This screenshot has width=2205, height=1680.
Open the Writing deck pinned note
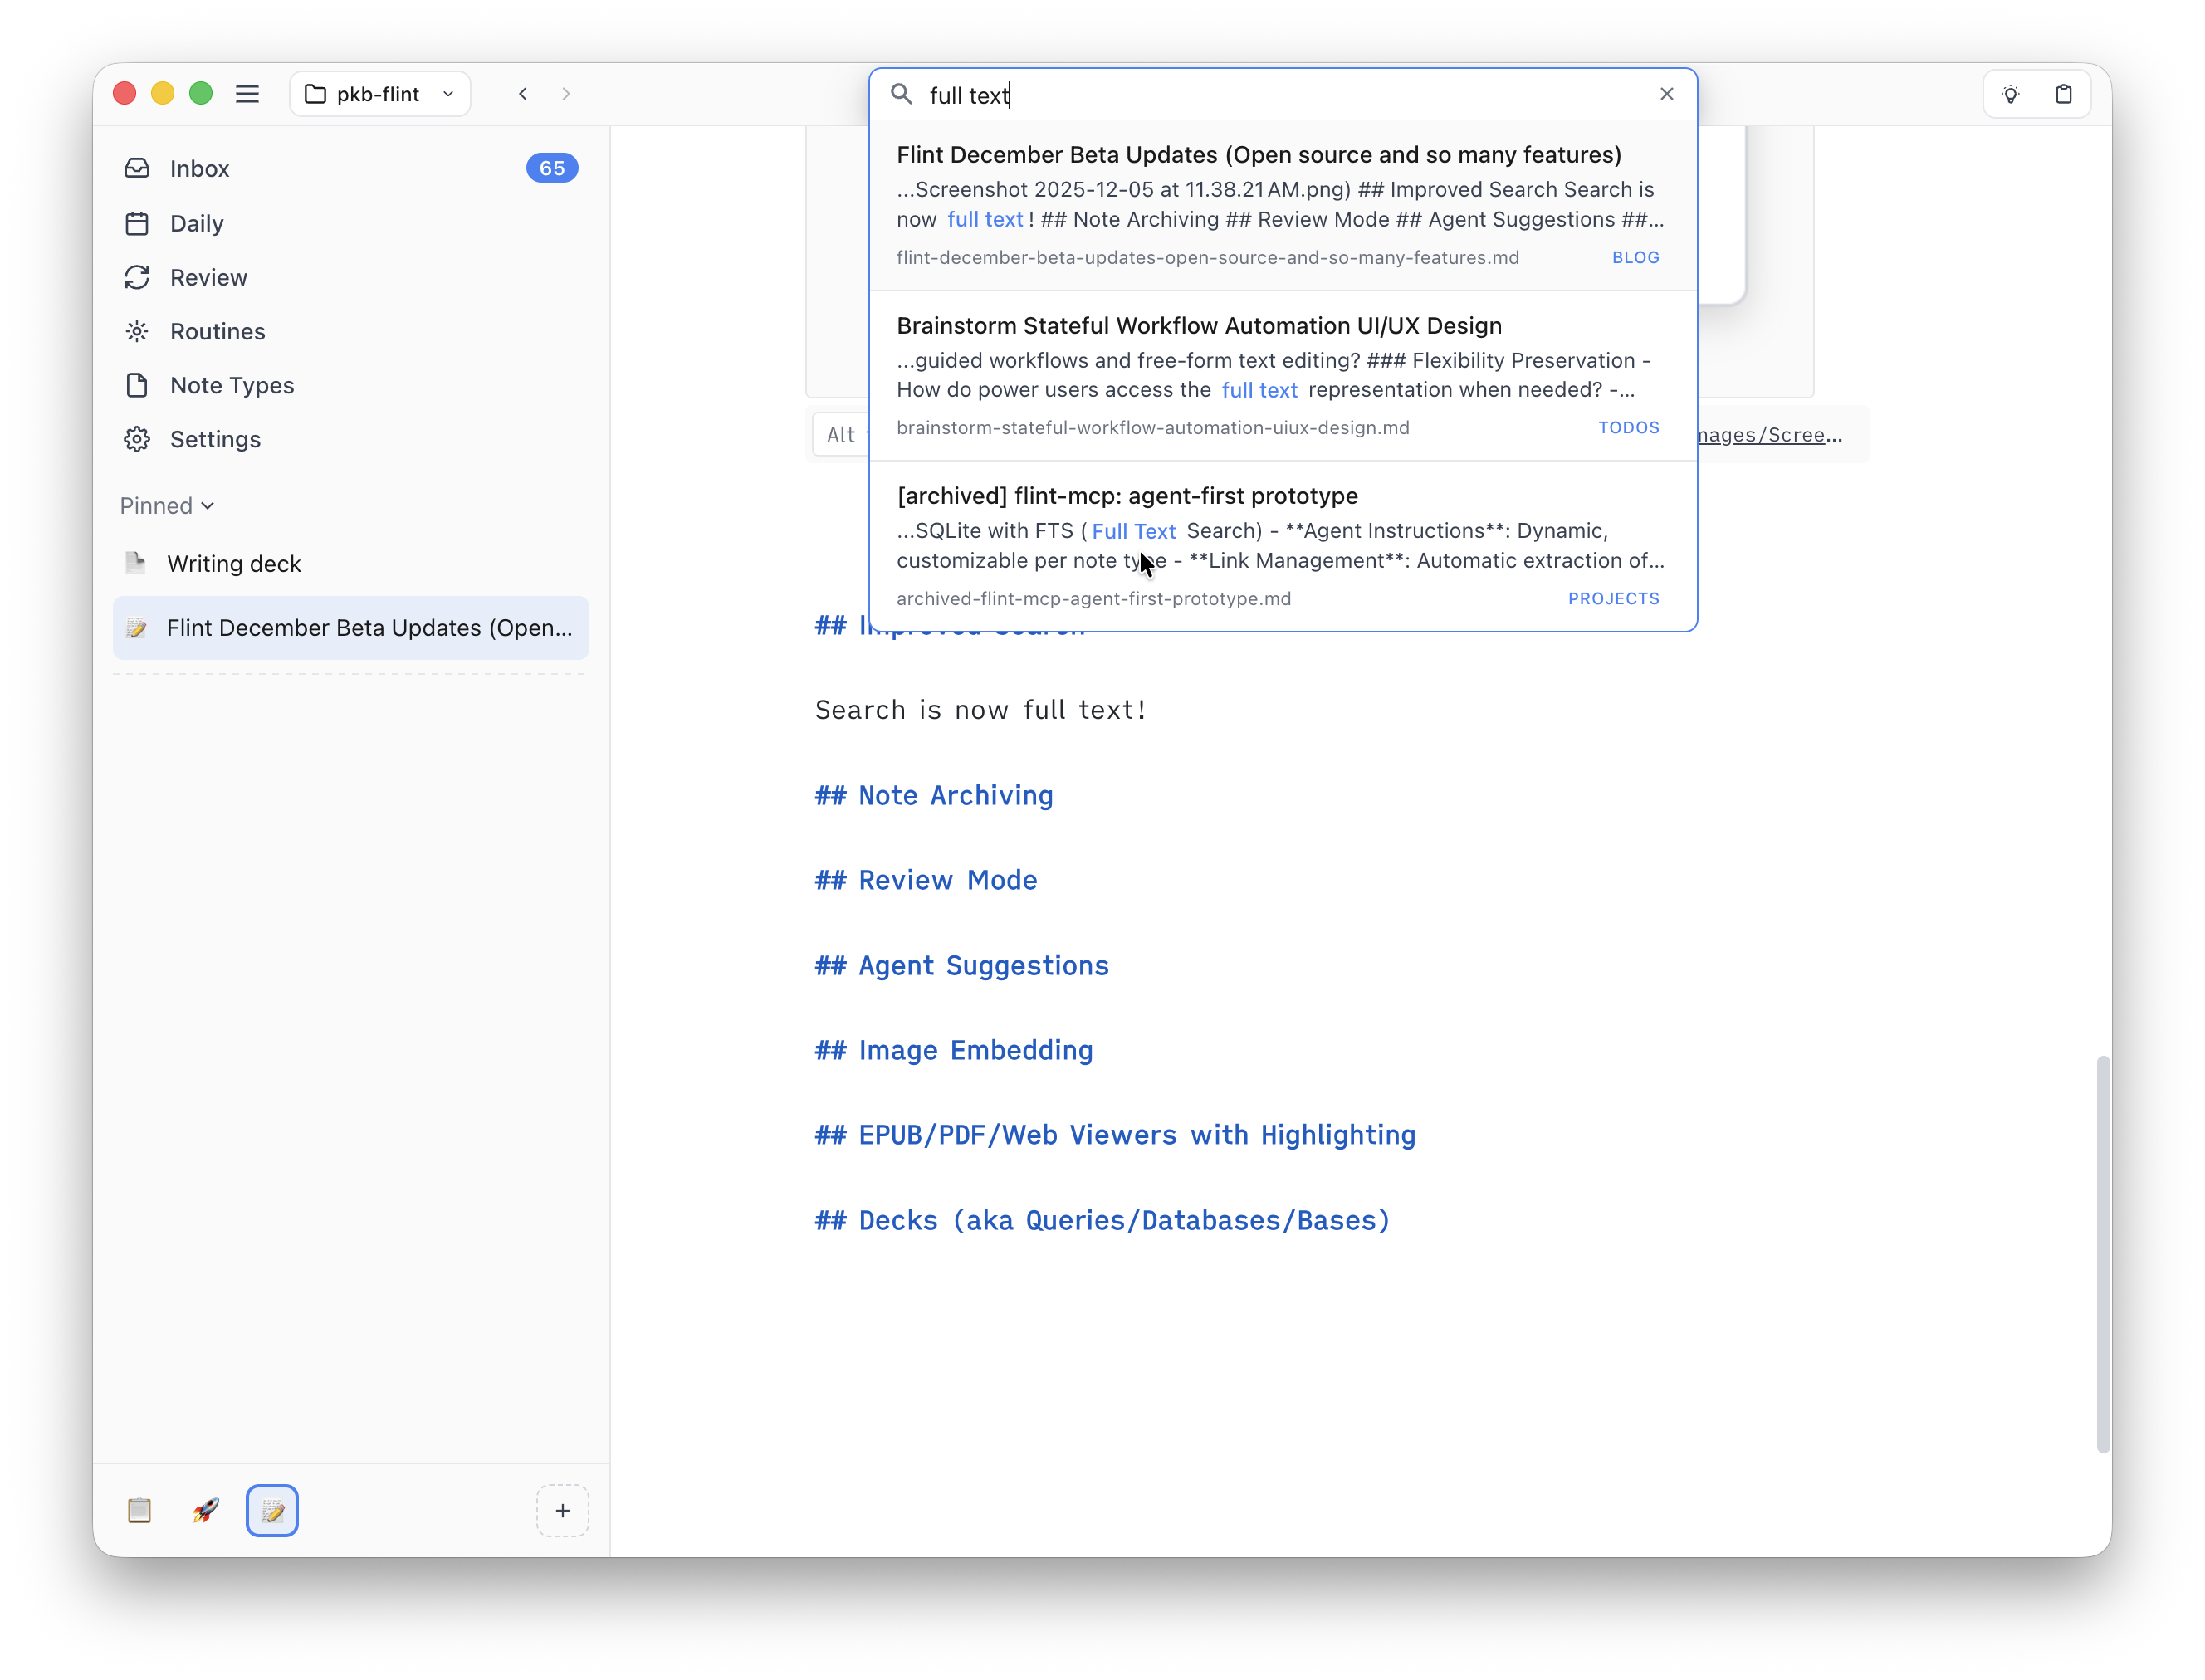(234, 563)
